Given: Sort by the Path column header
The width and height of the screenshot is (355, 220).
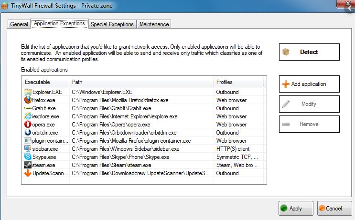Looking at the screenshot, I should [141, 82].
